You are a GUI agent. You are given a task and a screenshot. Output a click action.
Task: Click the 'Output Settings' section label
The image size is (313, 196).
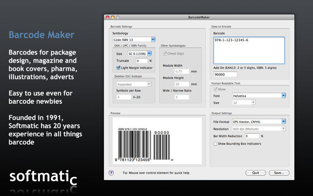coord(221,113)
